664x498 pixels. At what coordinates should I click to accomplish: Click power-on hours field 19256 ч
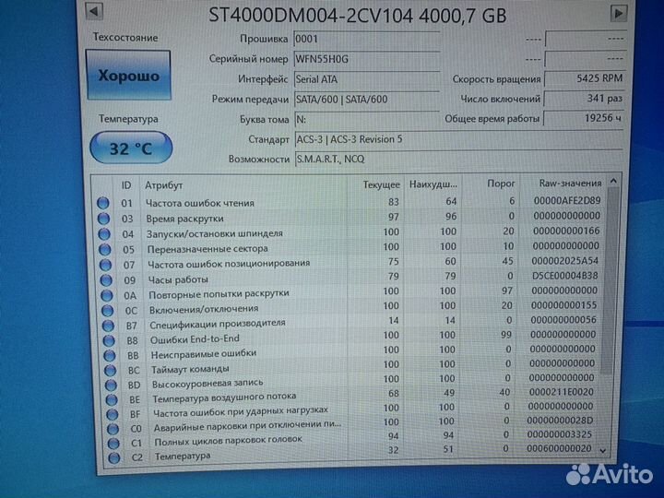point(584,118)
